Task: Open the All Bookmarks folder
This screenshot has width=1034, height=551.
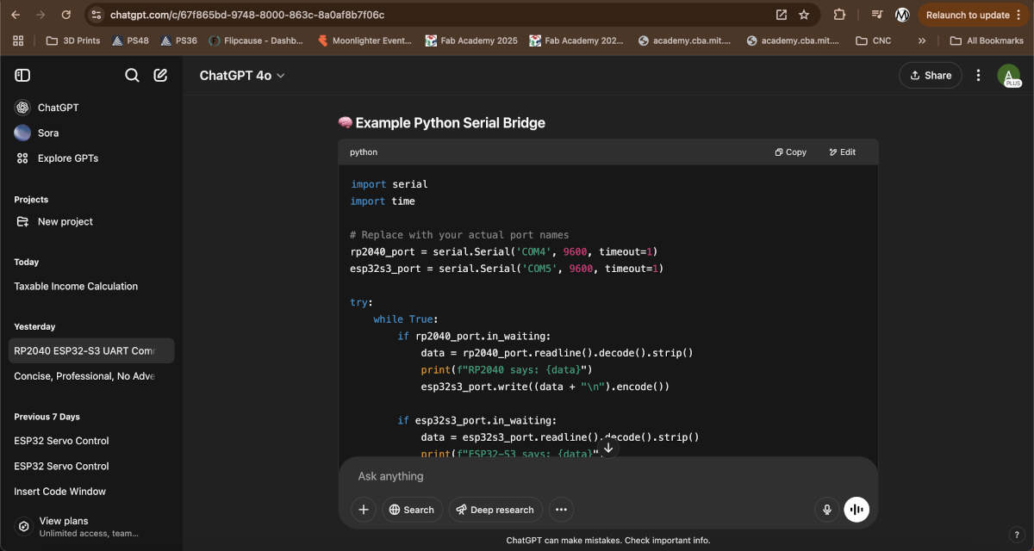Action: (x=987, y=40)
